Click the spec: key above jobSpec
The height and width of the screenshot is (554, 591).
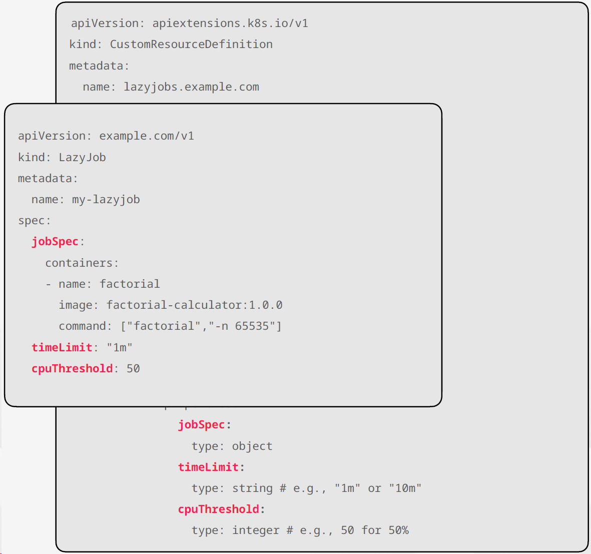34,221
